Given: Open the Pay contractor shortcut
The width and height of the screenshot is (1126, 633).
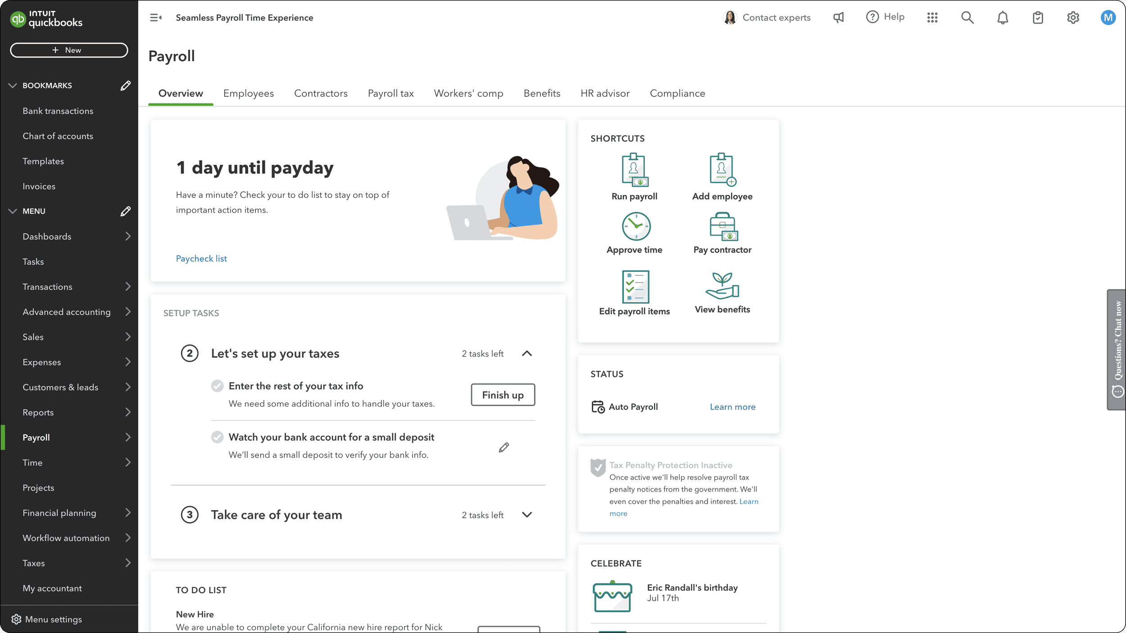Looking at the screenshot, I should [723, 227].
